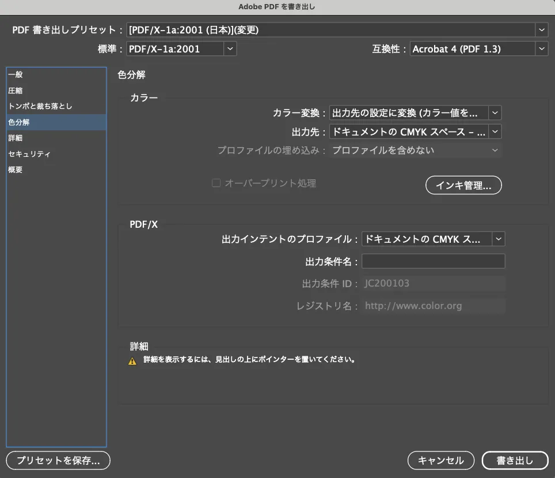Select the 色分解 category

pos(20,122)
